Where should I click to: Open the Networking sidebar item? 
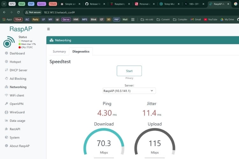[18, 87]
